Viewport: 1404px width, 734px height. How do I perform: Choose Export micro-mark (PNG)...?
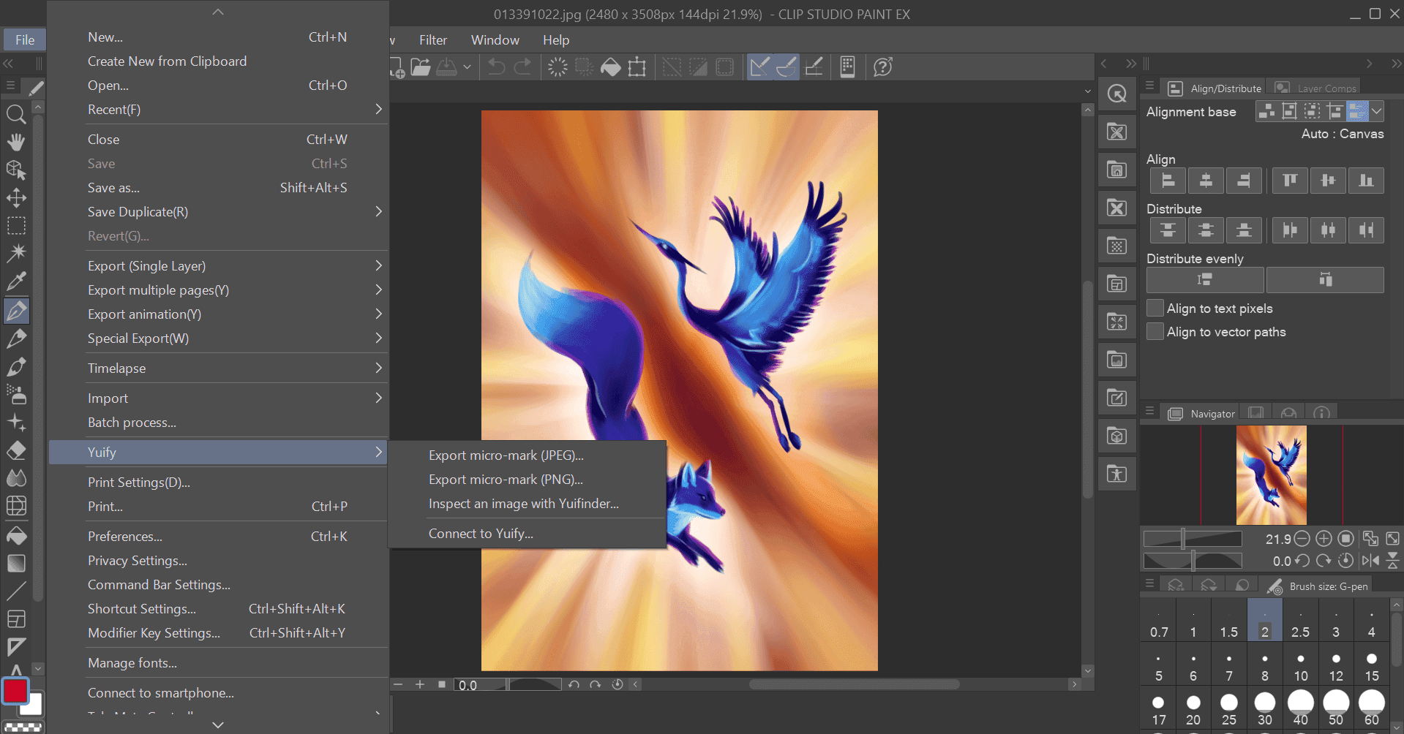tap(528, 480)
